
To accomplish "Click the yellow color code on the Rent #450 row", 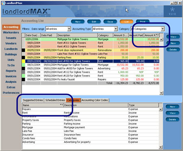I will (24, 61).
